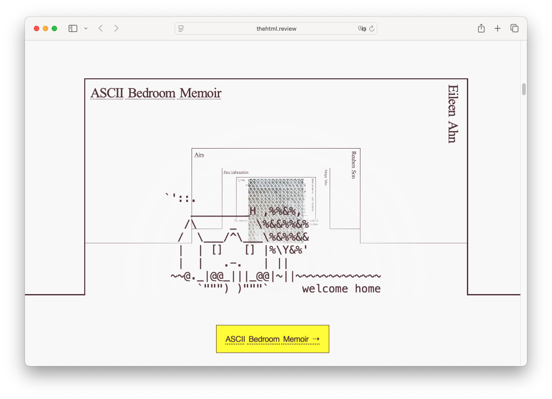Image resolution: width=552 pixels, height=399 pixels.
Task: Go forward to the next page
Action: [x=116, y=28]
